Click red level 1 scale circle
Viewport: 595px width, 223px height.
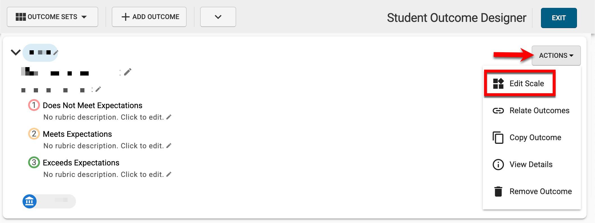(34, 105)
